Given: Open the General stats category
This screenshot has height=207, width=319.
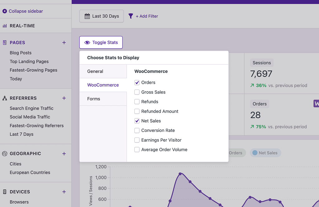Looking at the screenshot, I should pos(95,71).
